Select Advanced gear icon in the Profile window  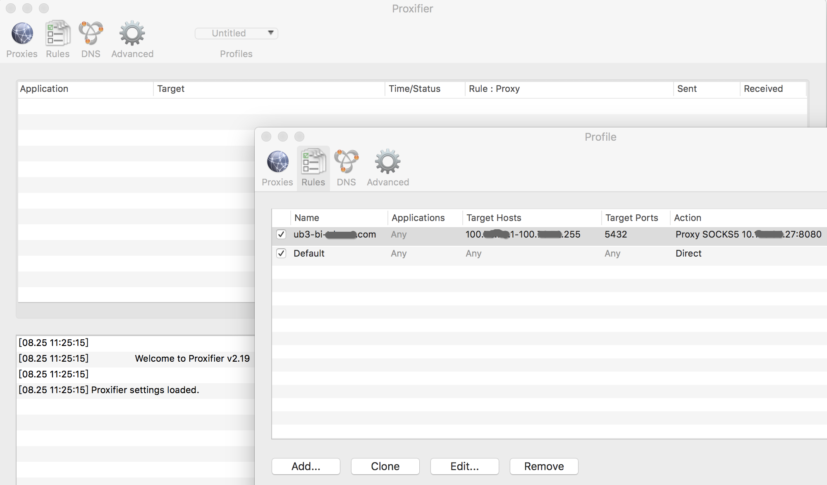tap(388, 168)
